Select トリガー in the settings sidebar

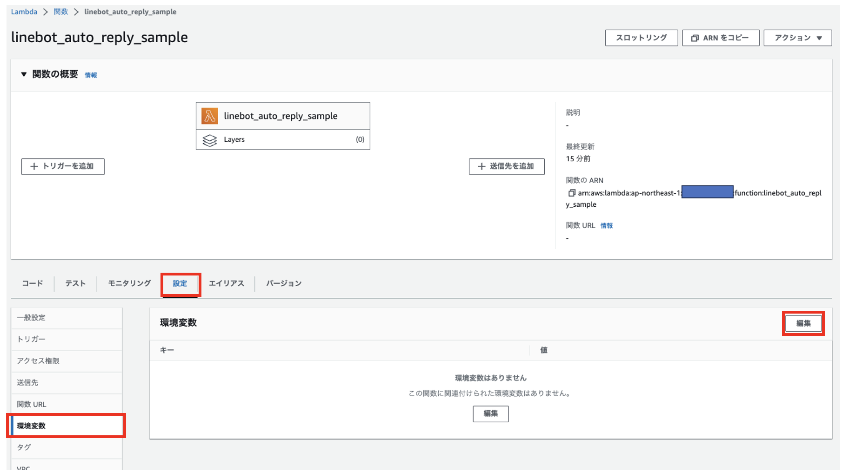click(x=67, y=339)
